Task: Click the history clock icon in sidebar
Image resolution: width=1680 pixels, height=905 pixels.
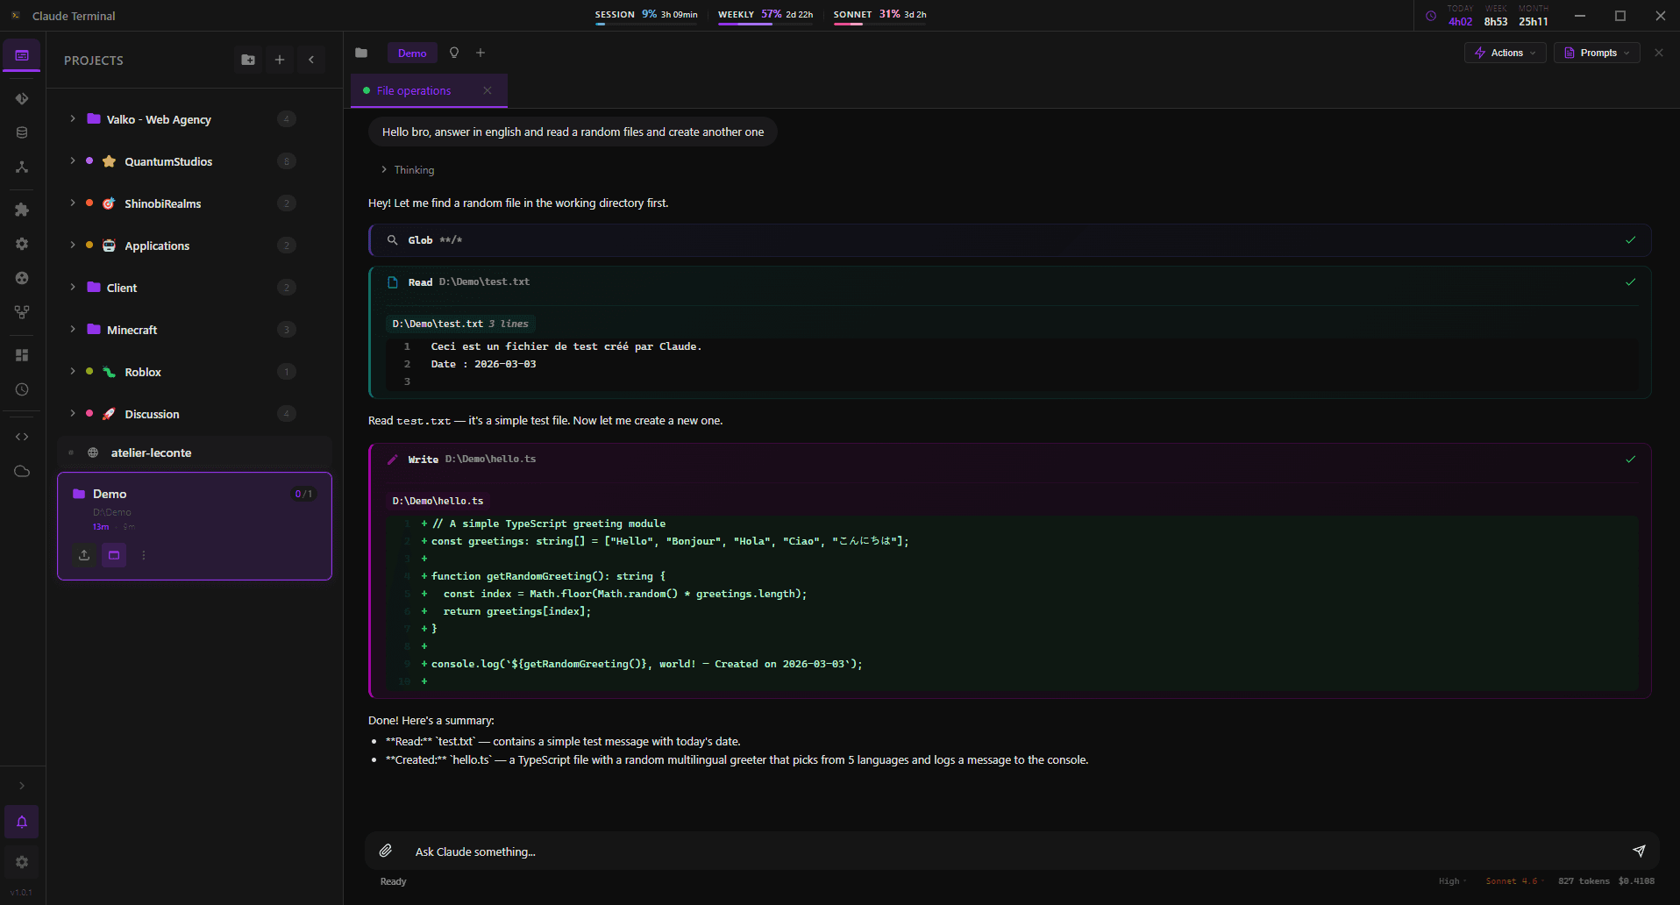Action: point(21,389)
